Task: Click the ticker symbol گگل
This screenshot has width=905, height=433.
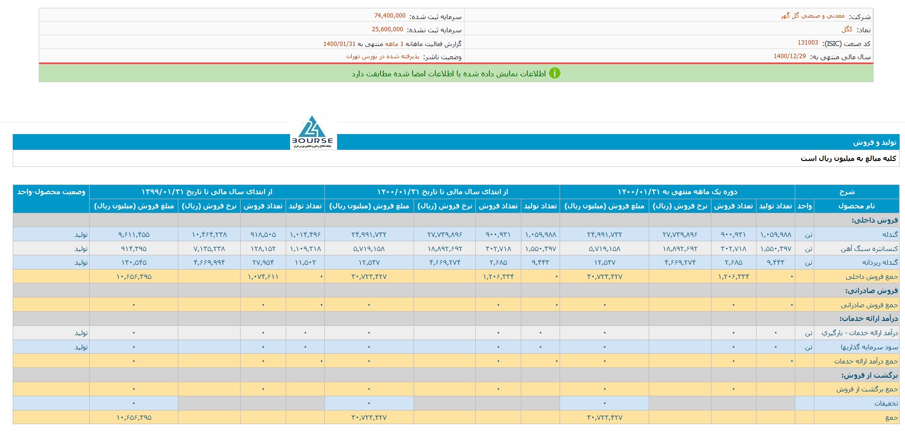Action: click(x=847, y=29)
